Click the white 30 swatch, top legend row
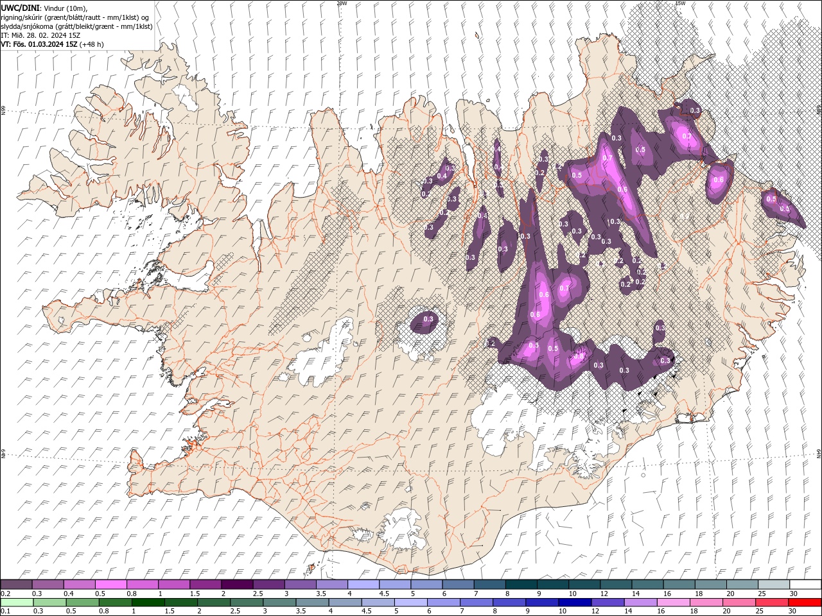822x616 pixels. tap(805, 585)
